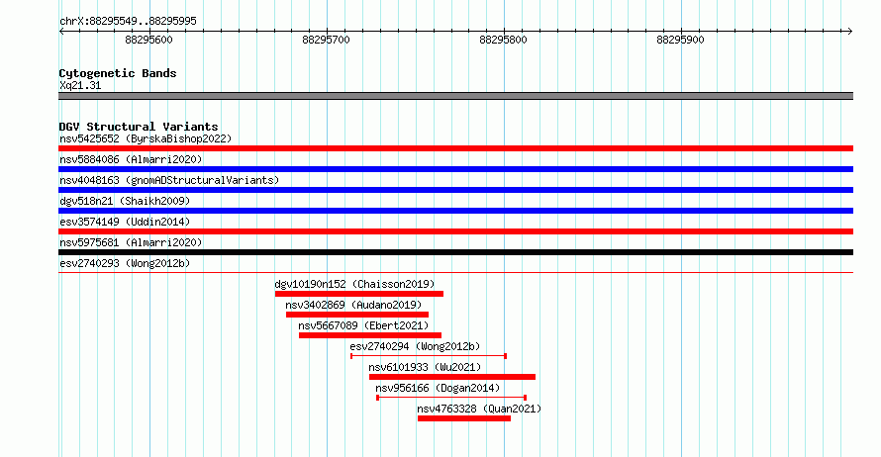Open nsv4048163 (gnomADStructuralVariants) label
This screenshot has width=881, height=457.
pos(169,180)
